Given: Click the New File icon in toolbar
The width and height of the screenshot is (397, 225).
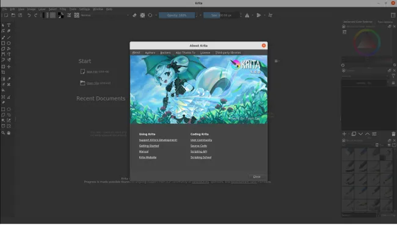Looking at the screenshot, I should (x=6, y=15).
